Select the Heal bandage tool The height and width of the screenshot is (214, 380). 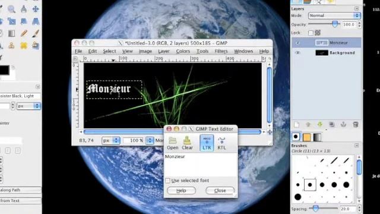click(x=24, y=45)
